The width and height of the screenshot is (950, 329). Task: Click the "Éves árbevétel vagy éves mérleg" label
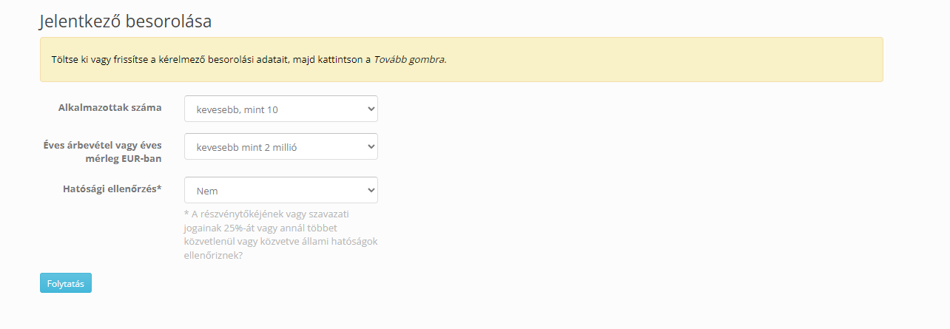[102, 145]
